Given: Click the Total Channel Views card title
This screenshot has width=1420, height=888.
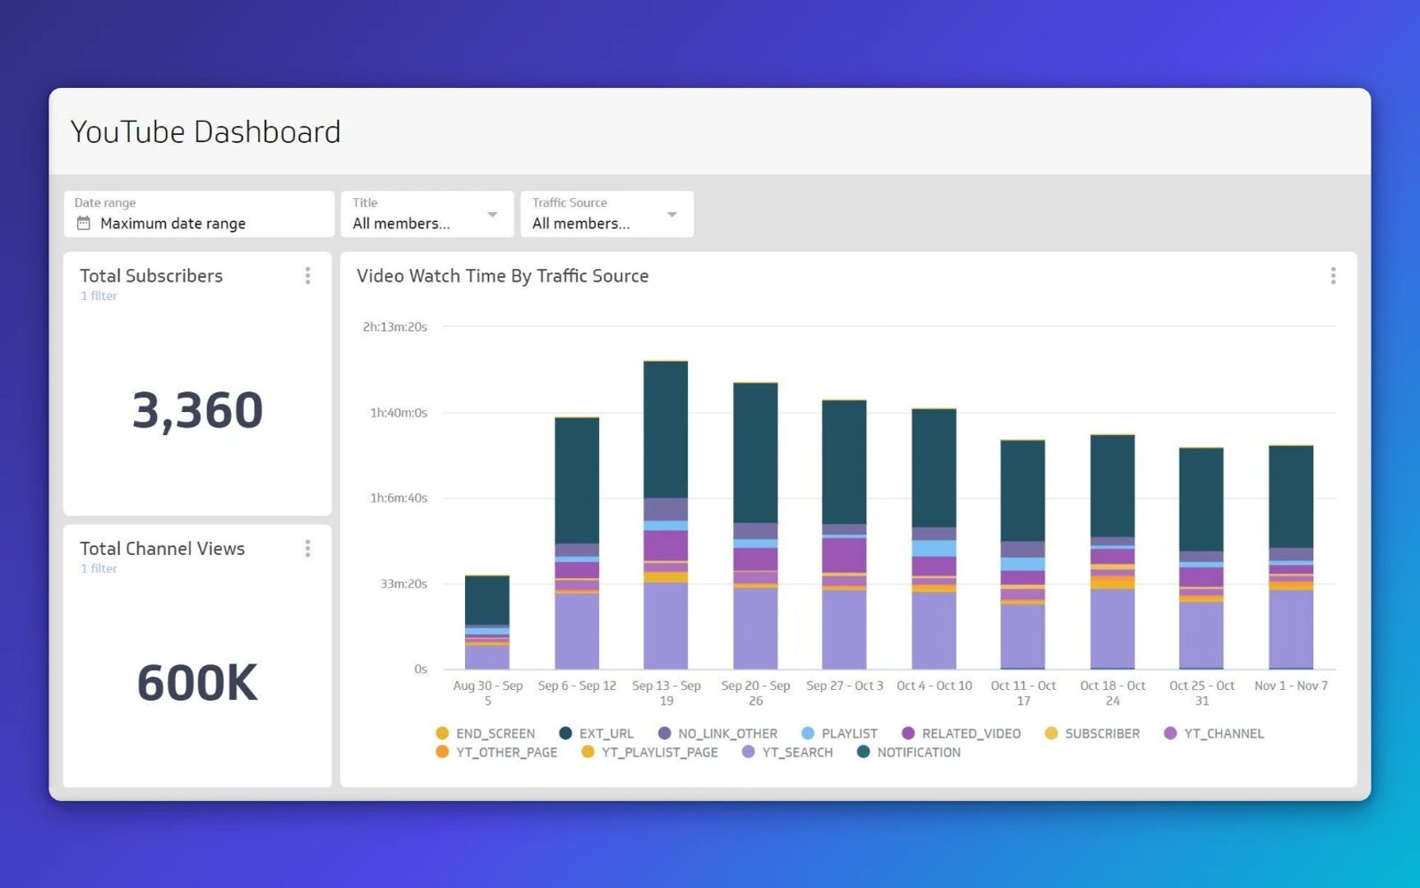Looking at the screenshot, I should (x=163, y=549).
